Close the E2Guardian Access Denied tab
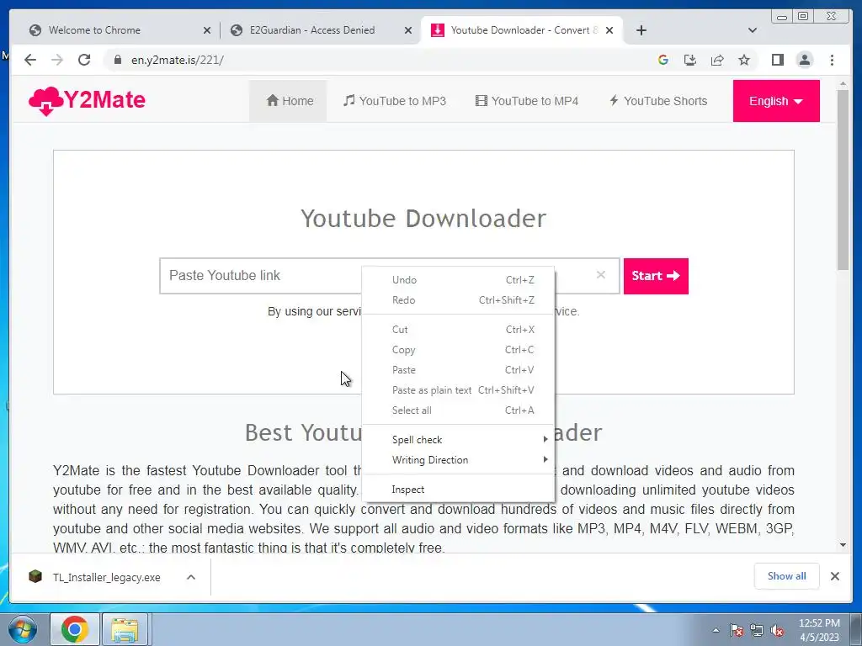Image resolution: width=862 pixels, height=646 pixels. tap(408, 30)
